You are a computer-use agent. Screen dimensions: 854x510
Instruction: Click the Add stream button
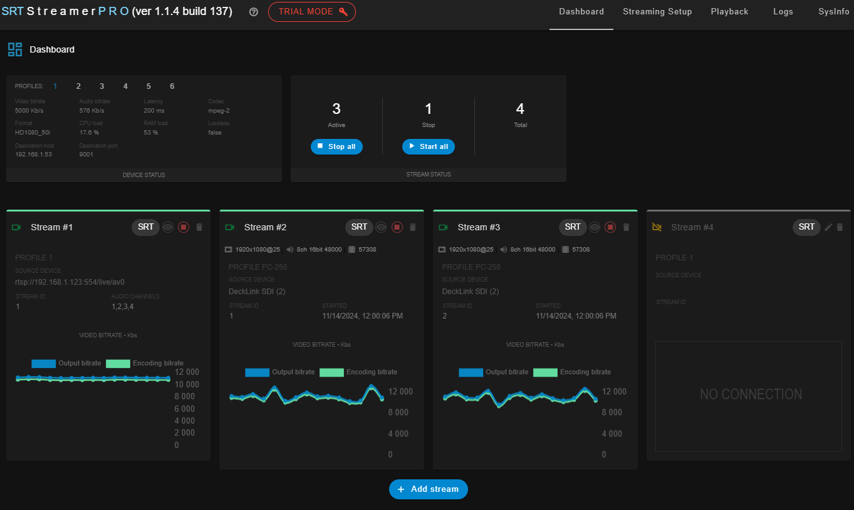point(429,489)
